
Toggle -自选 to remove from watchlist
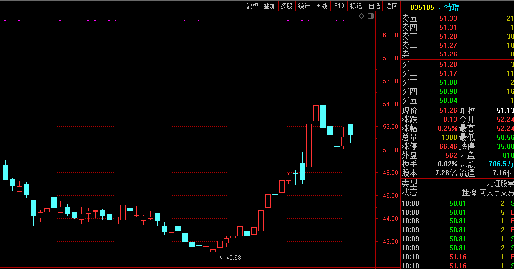click(373, 6)
